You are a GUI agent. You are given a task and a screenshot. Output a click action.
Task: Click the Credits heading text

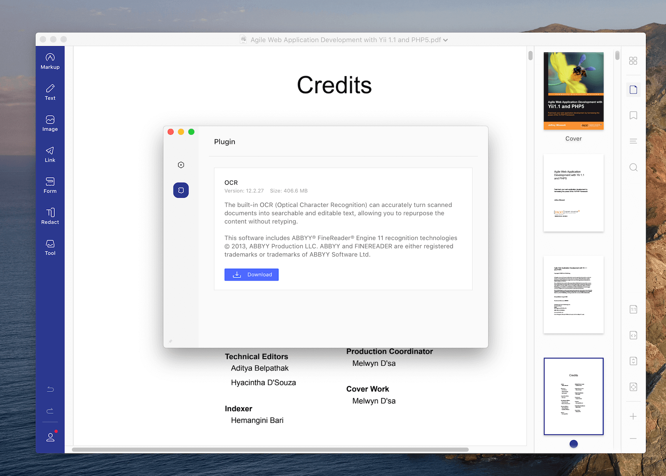[x=334, y=85]
